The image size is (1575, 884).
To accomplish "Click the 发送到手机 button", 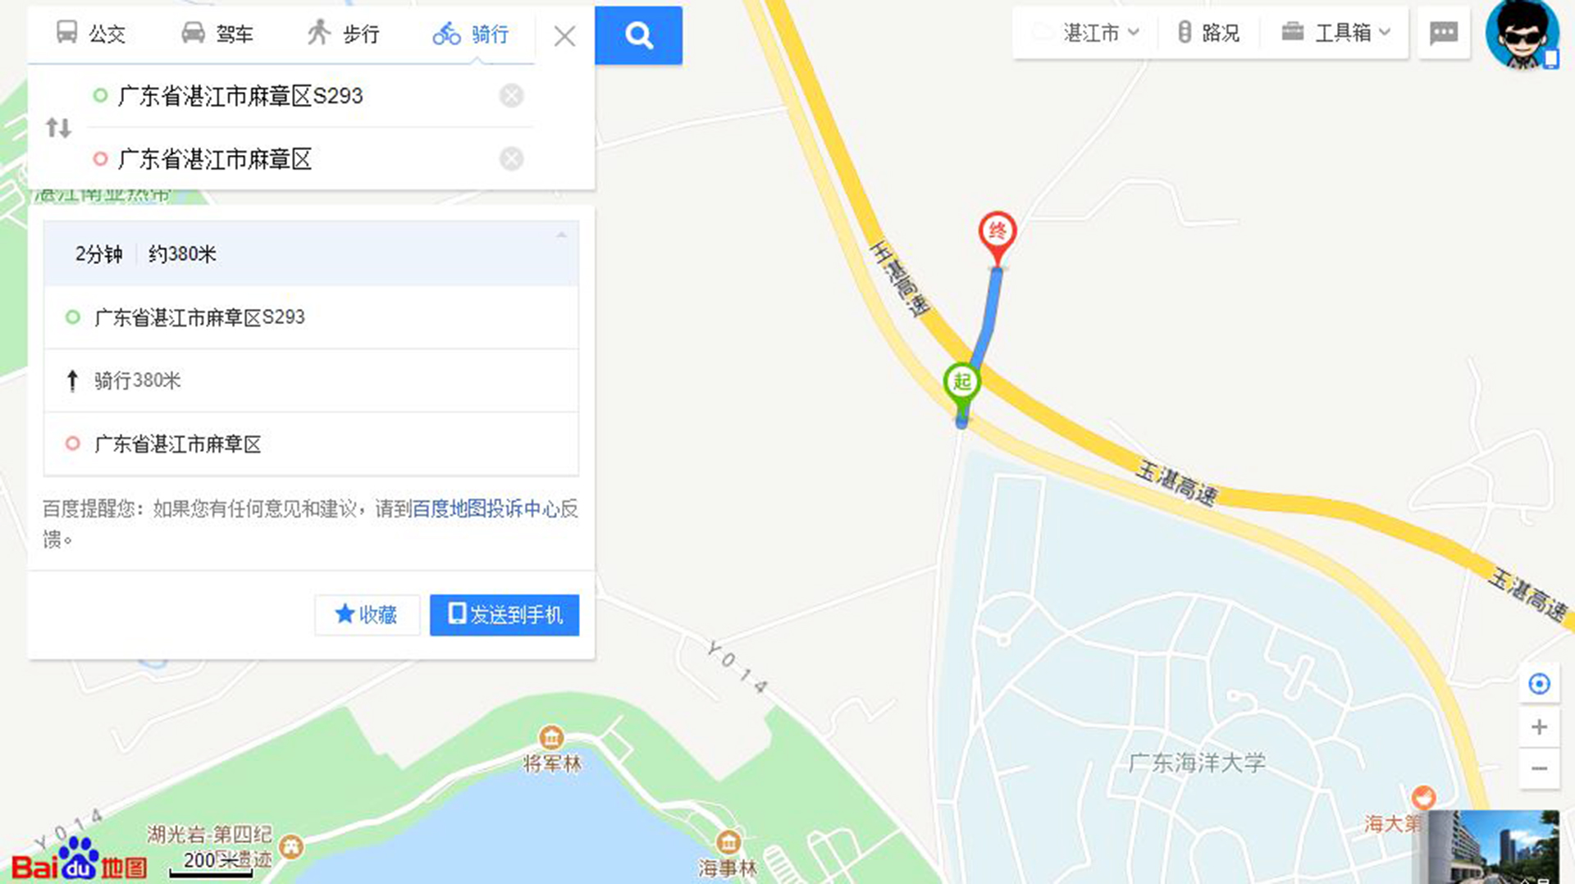I will coord(504,615).
